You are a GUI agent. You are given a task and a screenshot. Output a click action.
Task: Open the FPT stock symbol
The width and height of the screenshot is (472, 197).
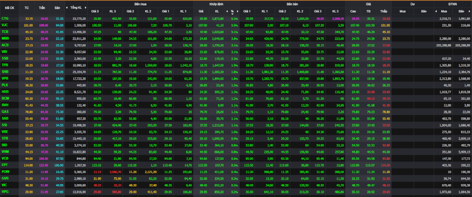[5, 165]
